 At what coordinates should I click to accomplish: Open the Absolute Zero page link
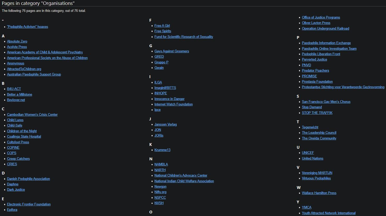(x=17, y=41)
